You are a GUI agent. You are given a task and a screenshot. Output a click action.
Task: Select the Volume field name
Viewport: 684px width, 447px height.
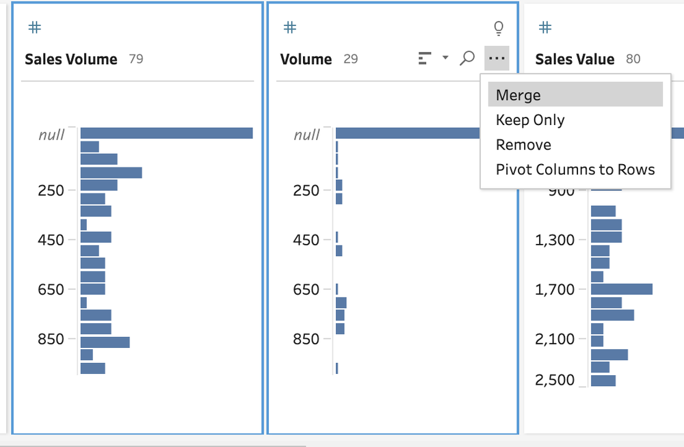(306, 59)
